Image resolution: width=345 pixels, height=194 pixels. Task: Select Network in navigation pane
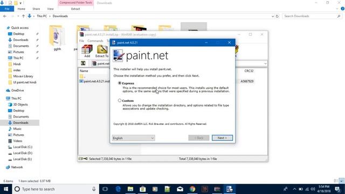tap(17, 167)
